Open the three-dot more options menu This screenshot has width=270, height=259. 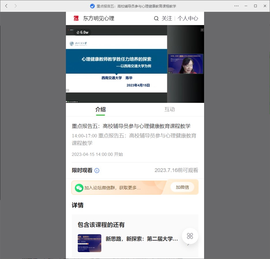coord(236,6)
